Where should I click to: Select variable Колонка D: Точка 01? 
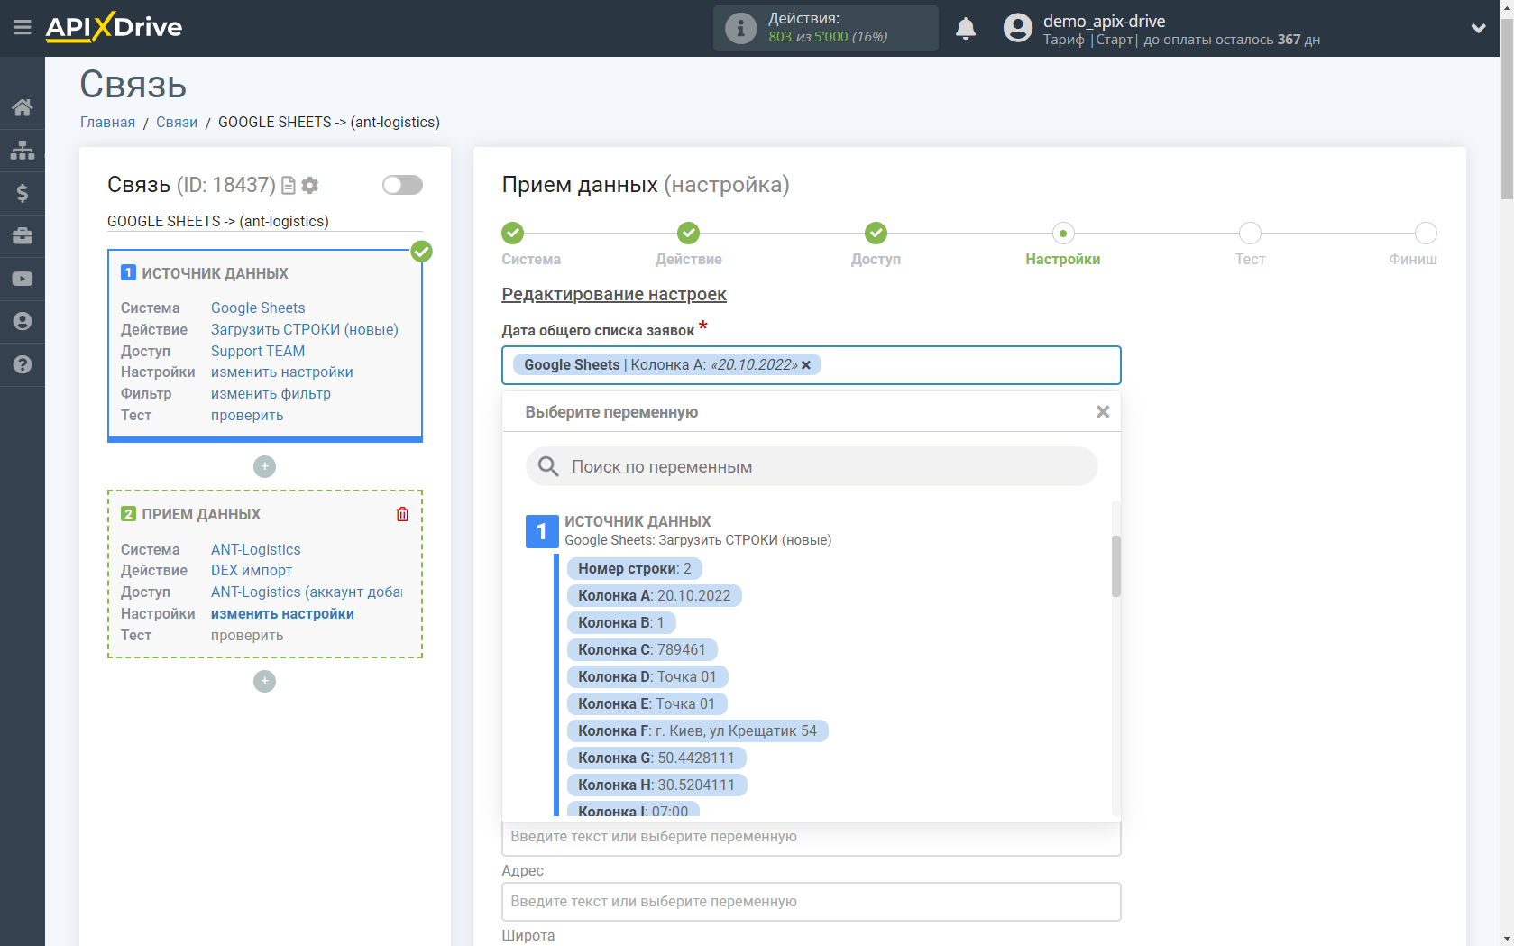pyautogui.click(x=647, y=677)
